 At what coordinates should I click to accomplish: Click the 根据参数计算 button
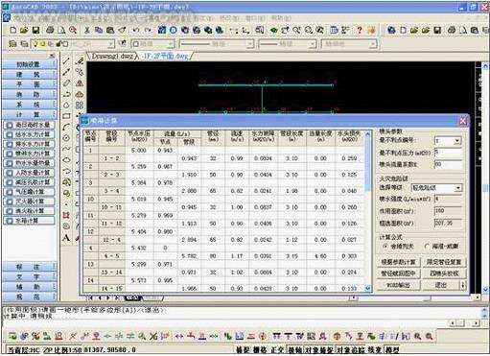(x=398, y=262)
